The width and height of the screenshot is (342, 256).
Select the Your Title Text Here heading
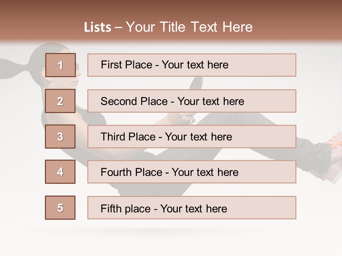pos(189,27)
